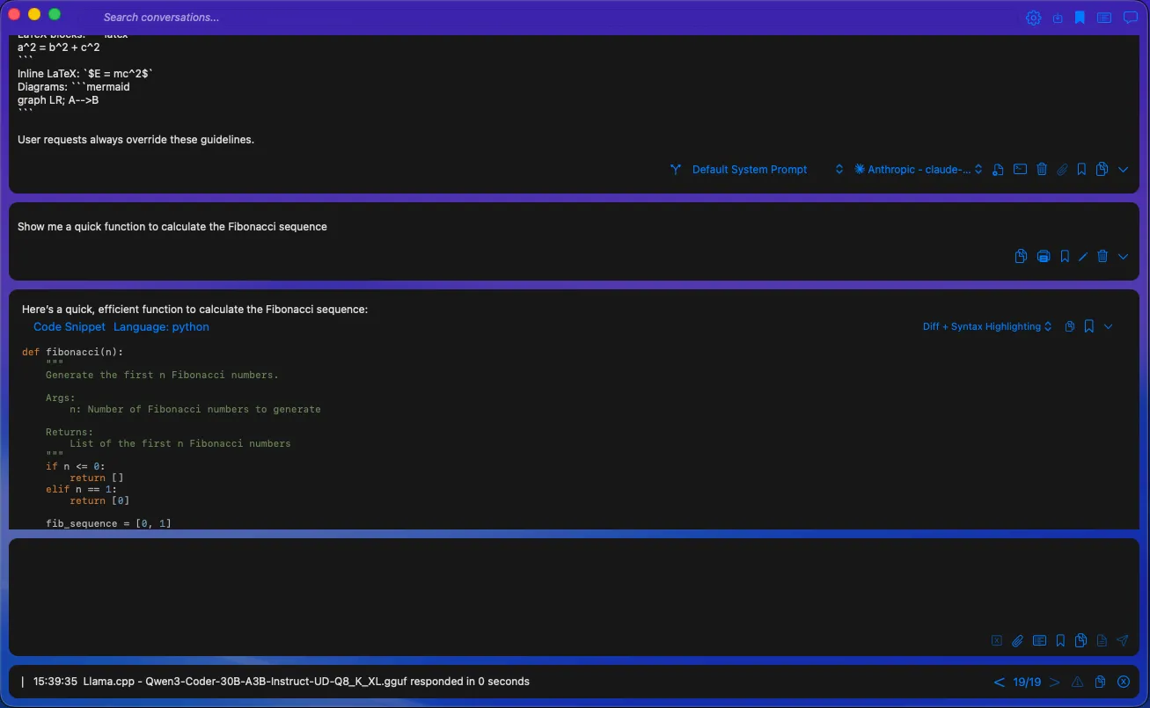Screen dimensions: 1150x708
Task: View warnings via the triangle icon
Action: pyautogui.click(x=1076, y=682)
